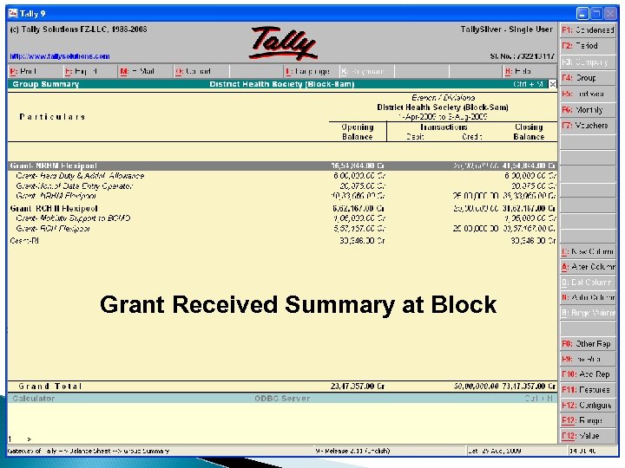Image resolution: width=625 pixels, height=468 pixels.
Task: Close the Group Summary screen with X
Action: [x=552, y=84]
